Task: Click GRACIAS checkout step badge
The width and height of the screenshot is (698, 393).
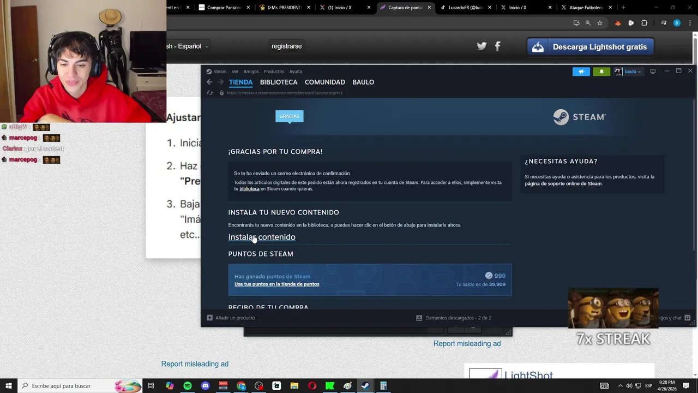Action: click(x=289, y=116)
